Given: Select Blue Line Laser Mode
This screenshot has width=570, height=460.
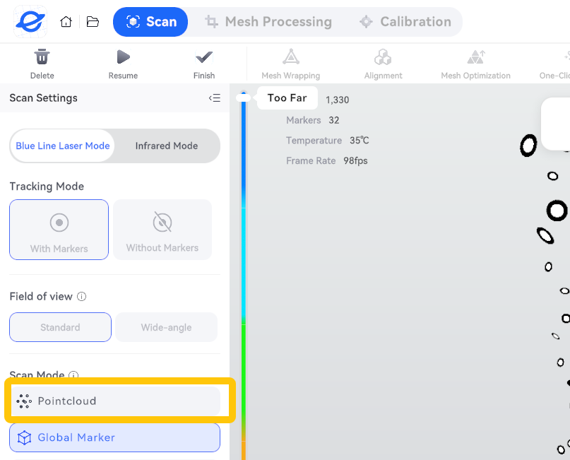Looking at the screenshot, I should (x=63, y=146).
